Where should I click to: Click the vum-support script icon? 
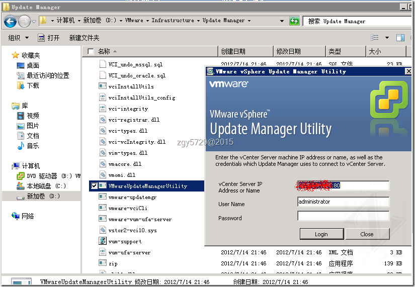pyautogui.click(x=103, y=241)
